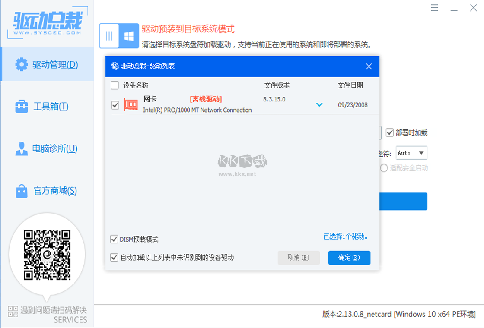The width and height of the screenshot is (484, 328).
Task: Enable the 部署时加载 option
Action: click(390, 132)
